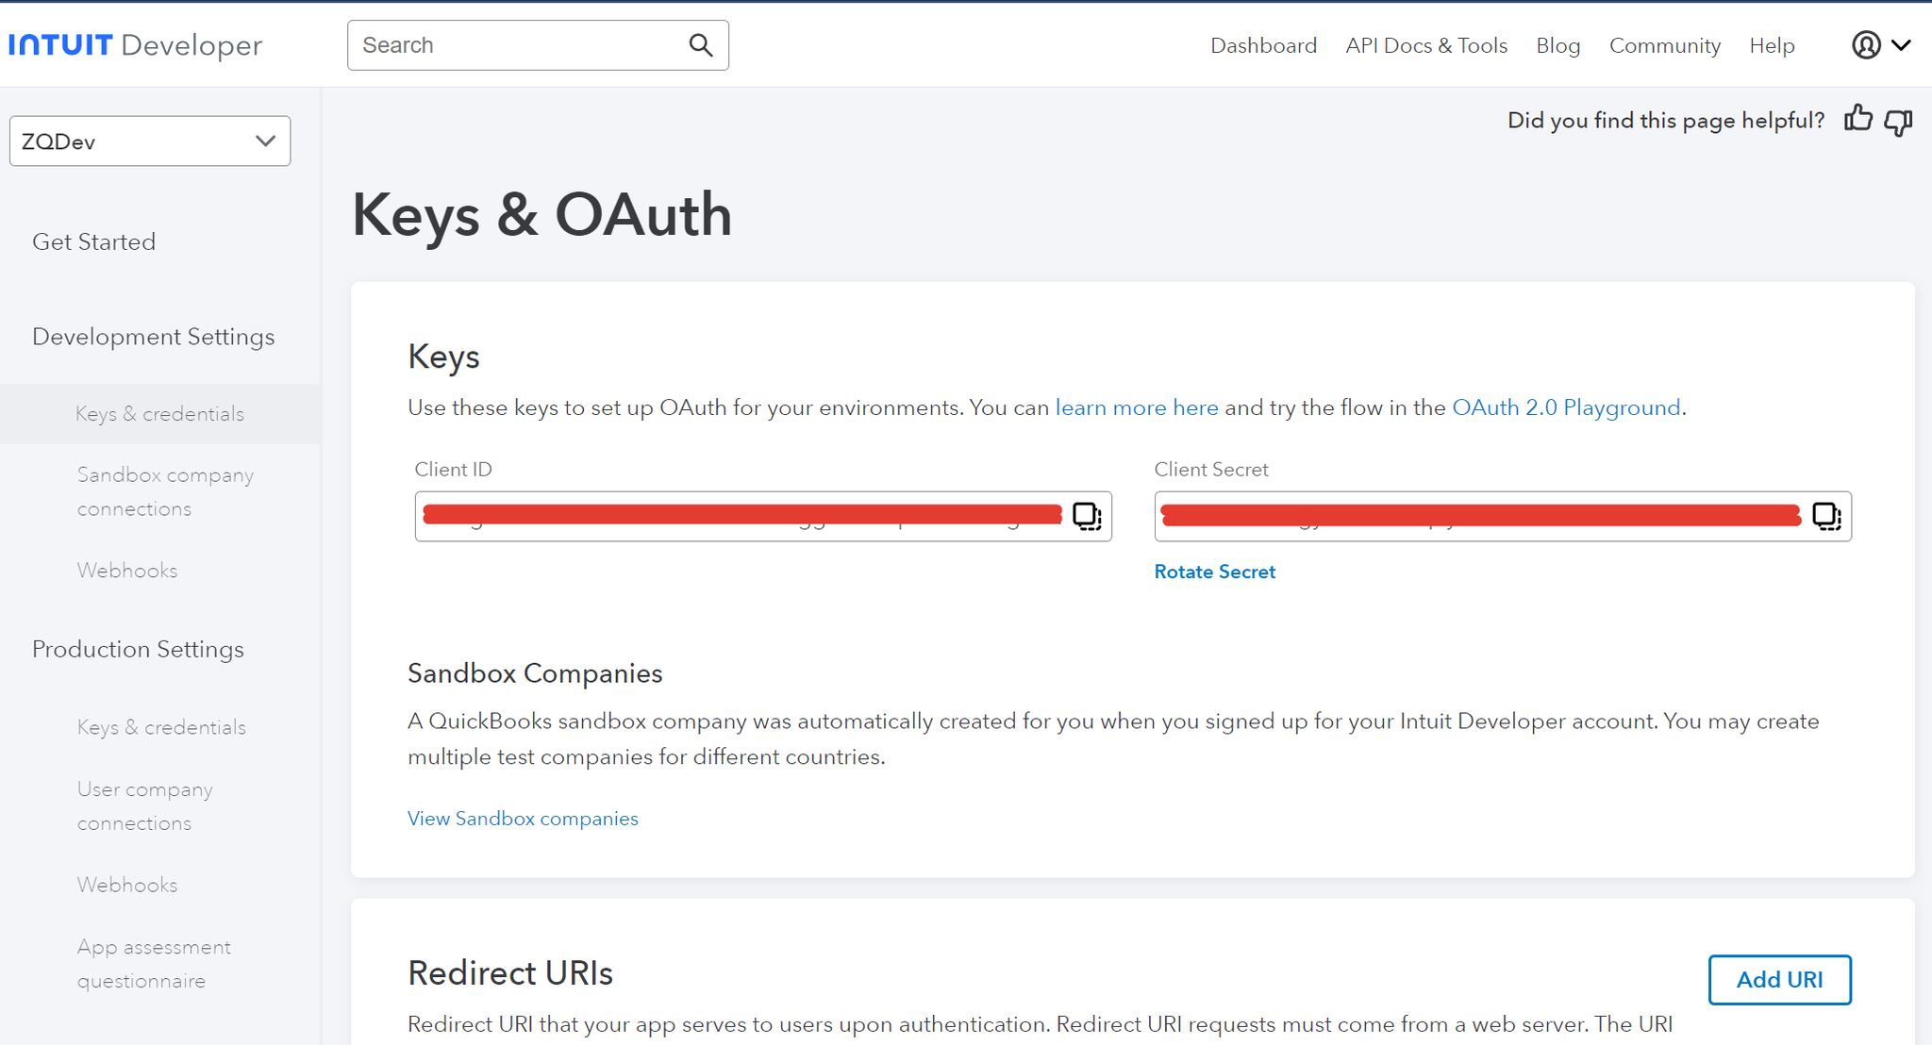Image resolution: width=1932 pixels, height=1045 pixels.
Task: Follow the 'learn more here' link
Action: pos(1137,407)
